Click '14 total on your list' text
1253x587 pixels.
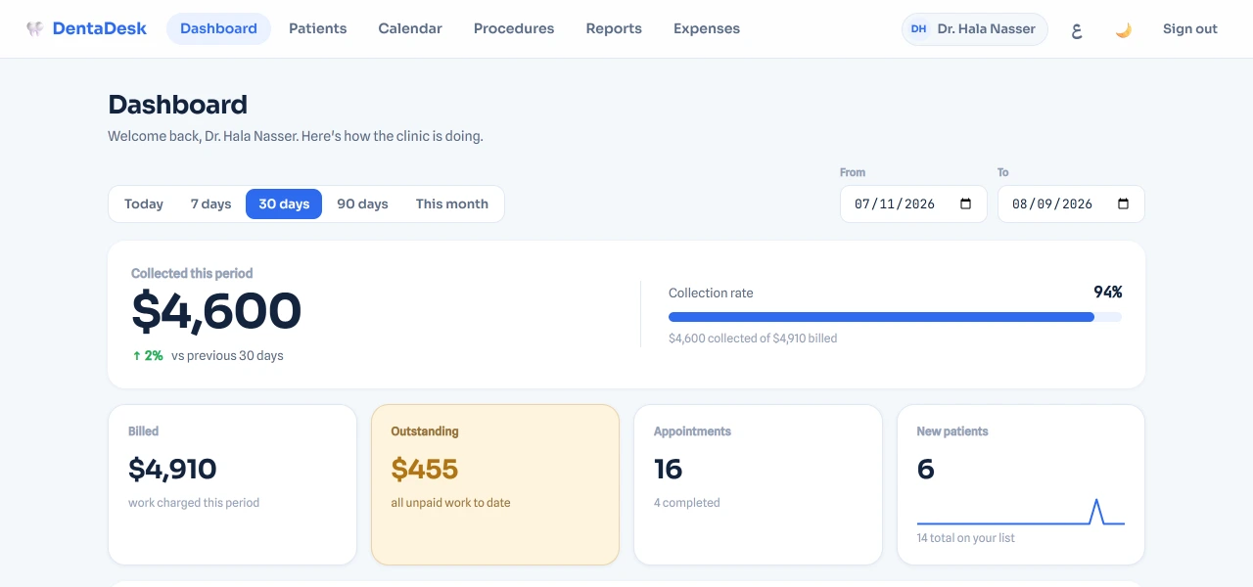coord(966,538)
